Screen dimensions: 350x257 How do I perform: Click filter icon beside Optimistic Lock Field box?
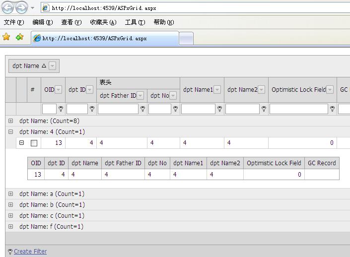332,109
